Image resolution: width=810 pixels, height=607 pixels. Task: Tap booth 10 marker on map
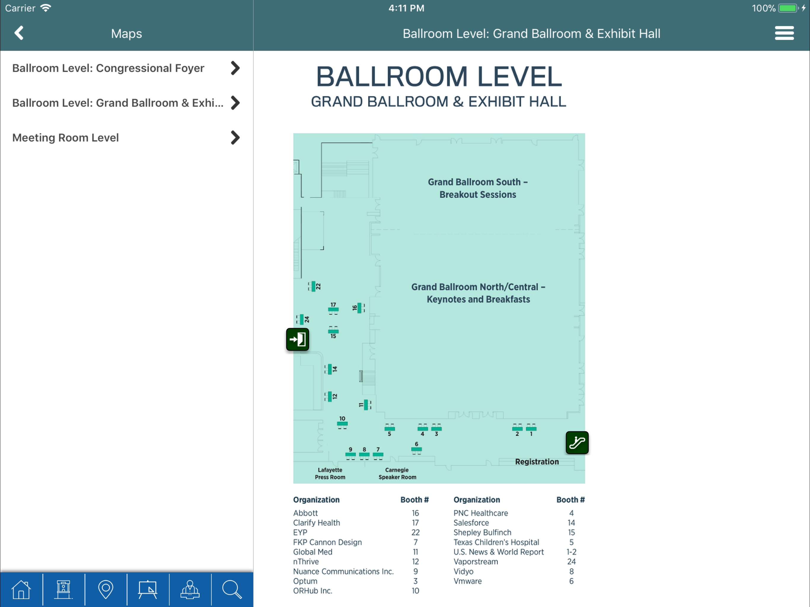(342, 422)
